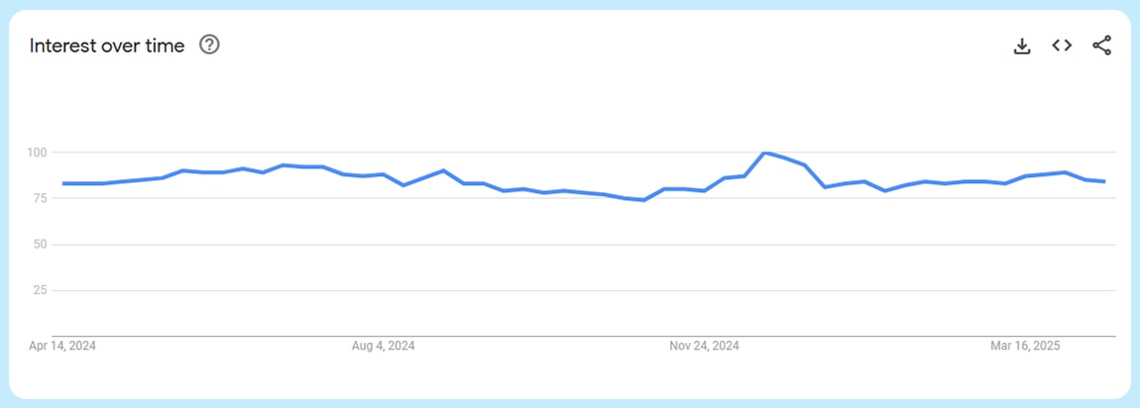Image resolution: width=1140 pixels, height=408 pixels.
Task: Click the trend line above Mar 16, 2025
Action: pos(1025,176)
